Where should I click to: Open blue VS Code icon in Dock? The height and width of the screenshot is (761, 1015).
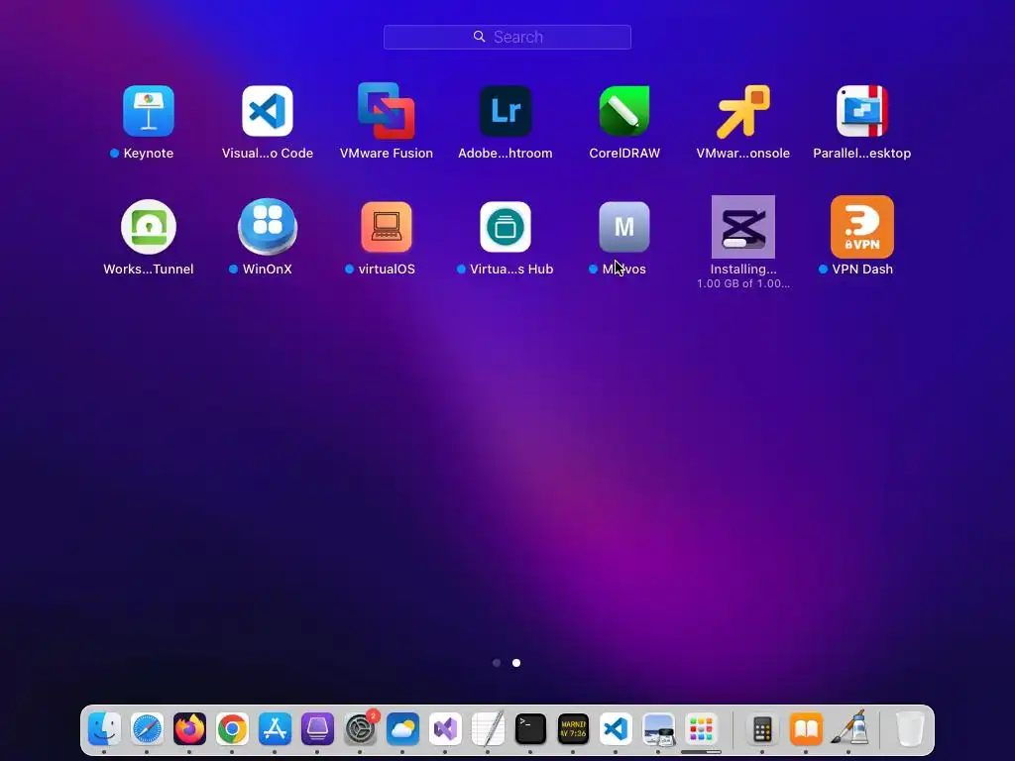point(616,729)
